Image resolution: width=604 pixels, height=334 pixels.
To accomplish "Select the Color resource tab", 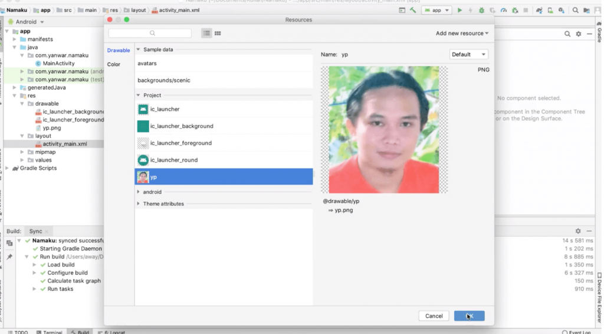I will tap(114, 64).
